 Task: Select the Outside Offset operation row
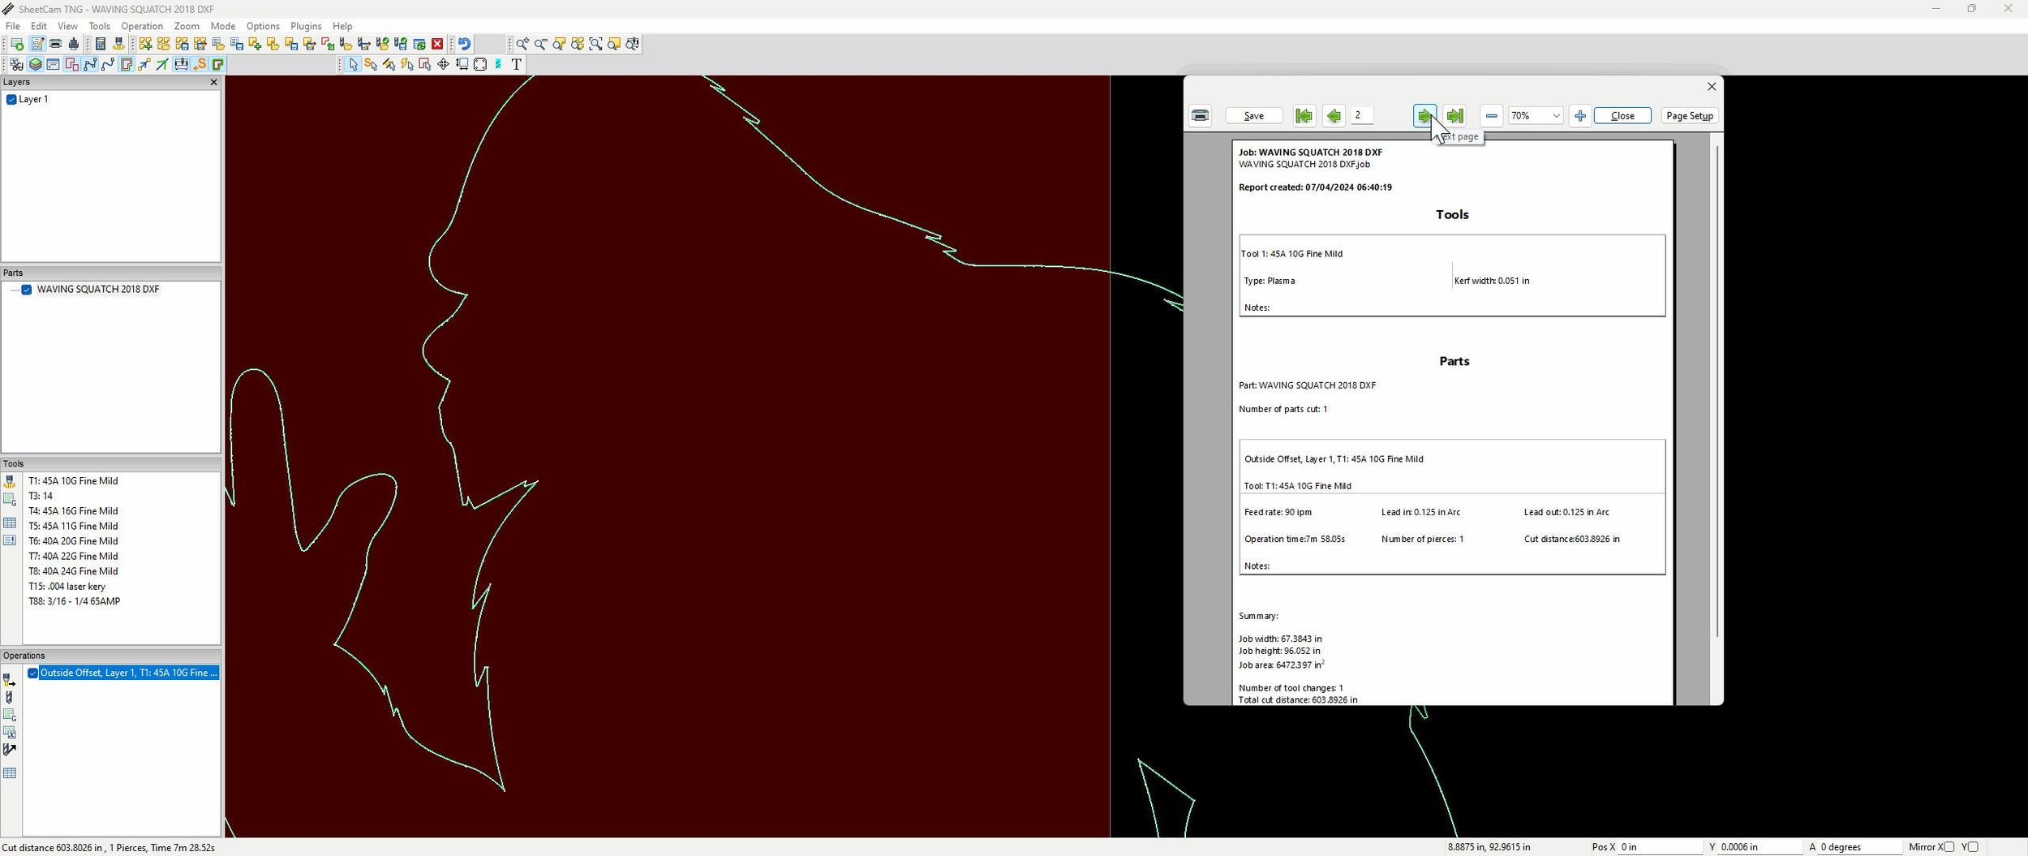[129, 673]
